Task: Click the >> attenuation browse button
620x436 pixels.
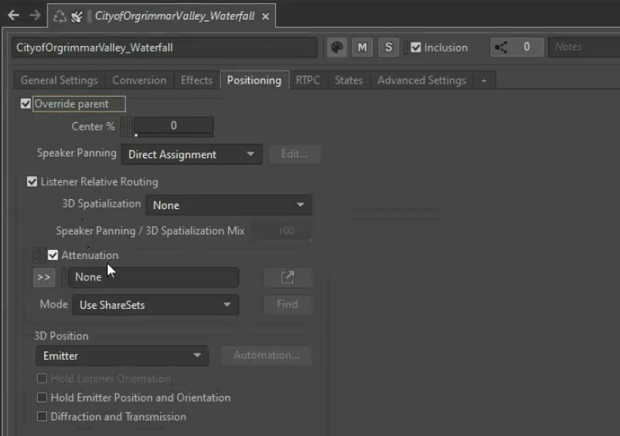Action: click(44, 277)
